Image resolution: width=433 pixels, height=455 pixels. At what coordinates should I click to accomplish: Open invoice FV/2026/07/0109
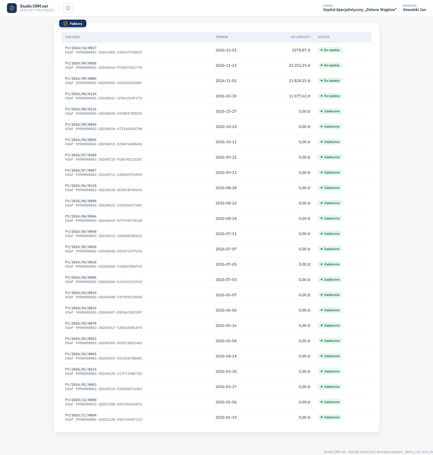(x=81, y=155)
